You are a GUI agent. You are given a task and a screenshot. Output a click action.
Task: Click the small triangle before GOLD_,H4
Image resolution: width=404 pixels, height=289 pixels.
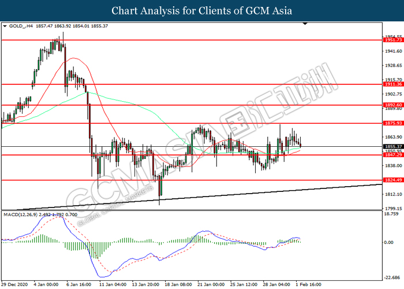[5, 26]
